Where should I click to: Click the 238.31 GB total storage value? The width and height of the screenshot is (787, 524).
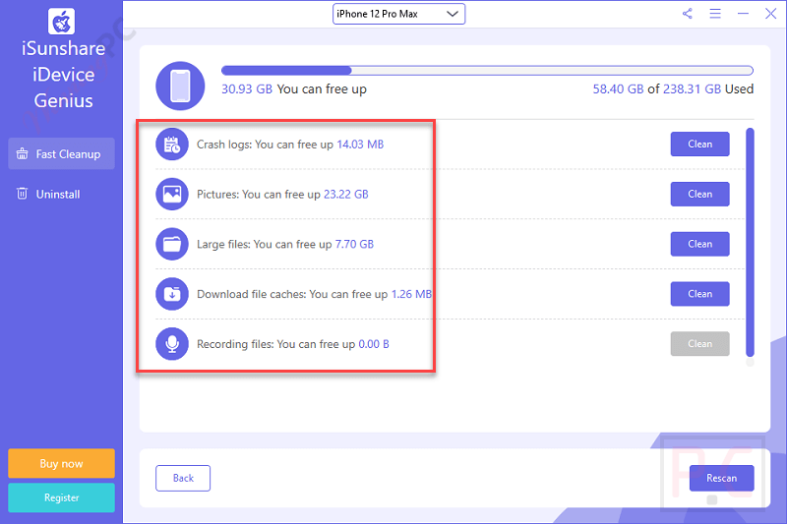(692, 89)
